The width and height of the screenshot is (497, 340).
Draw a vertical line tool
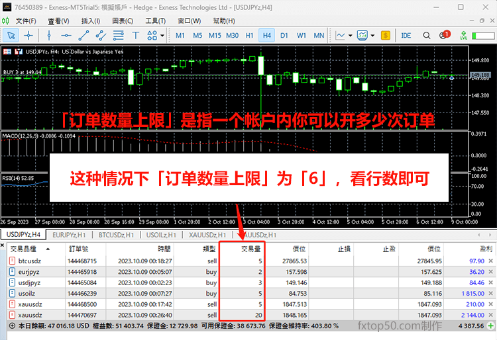[49, 36]
